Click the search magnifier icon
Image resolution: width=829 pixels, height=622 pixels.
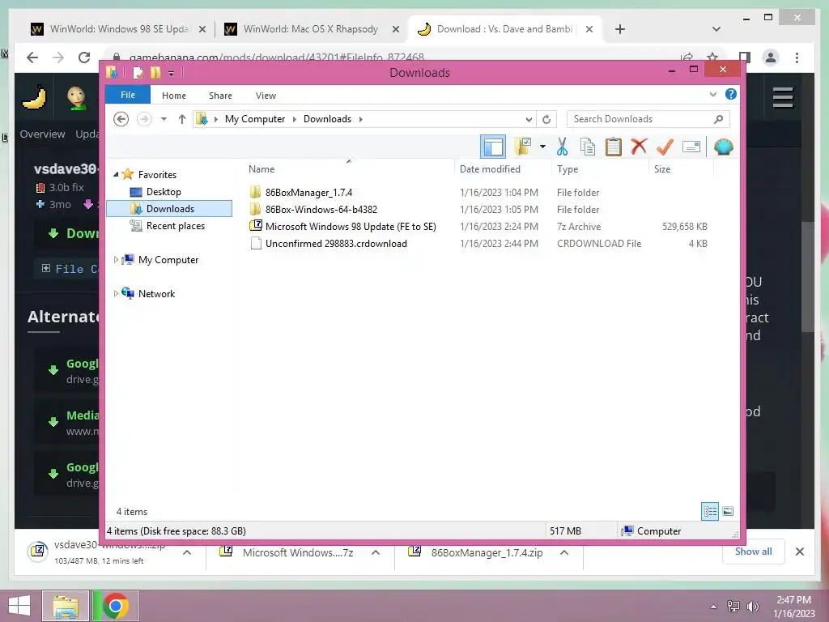(718, 119)
